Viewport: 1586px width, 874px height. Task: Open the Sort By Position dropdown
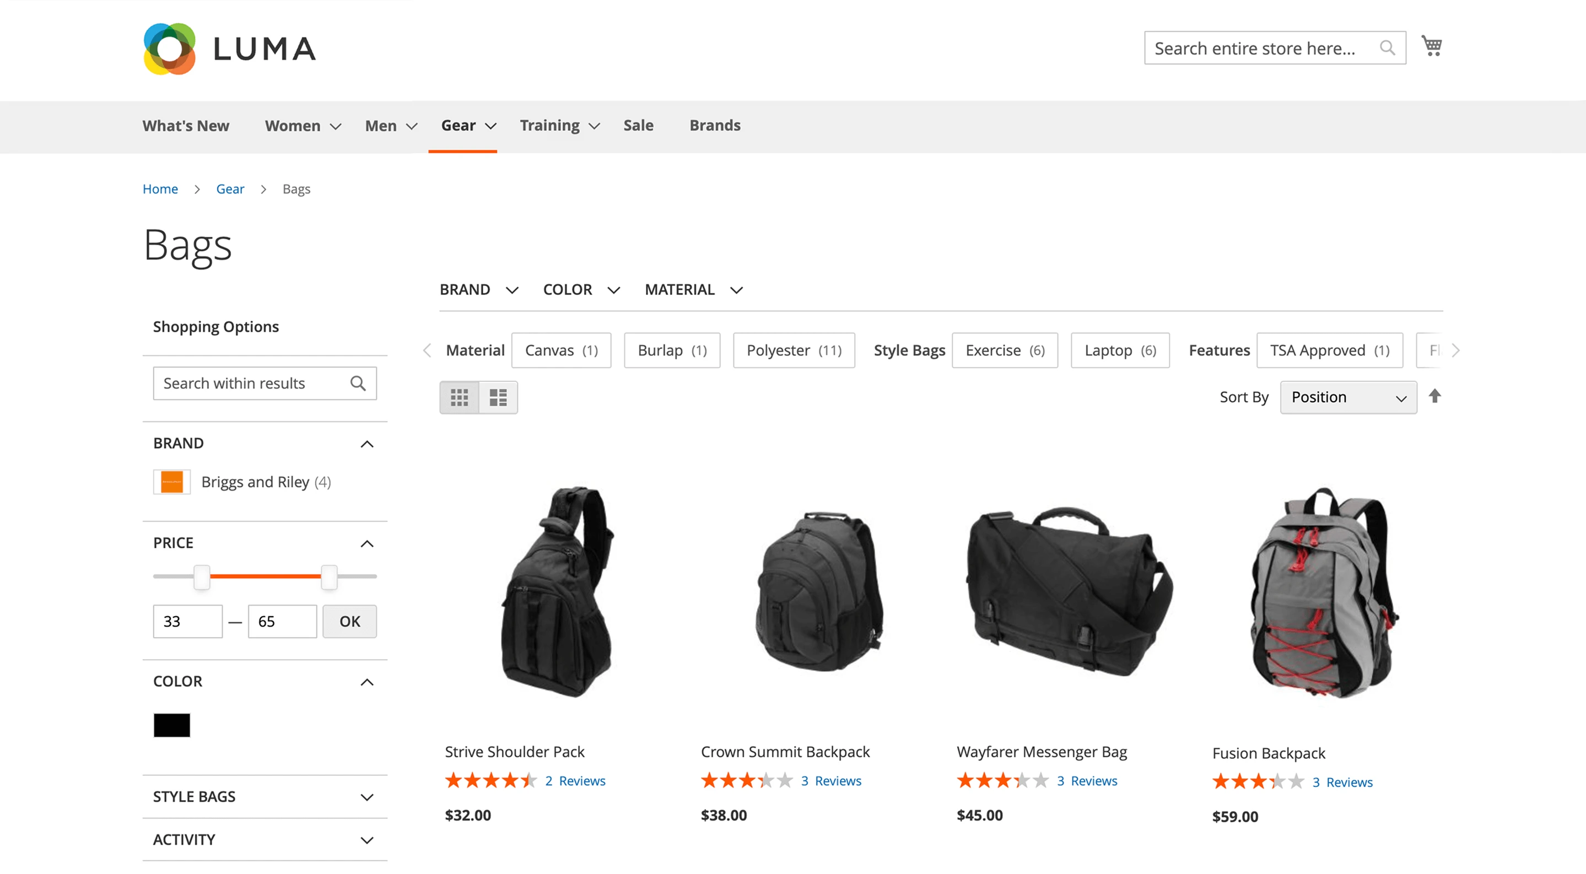point(1347,397)
